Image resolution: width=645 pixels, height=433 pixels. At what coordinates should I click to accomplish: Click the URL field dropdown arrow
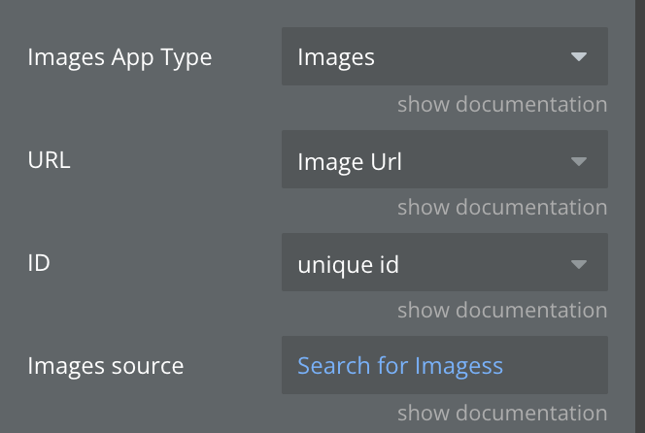coord(579,160)
